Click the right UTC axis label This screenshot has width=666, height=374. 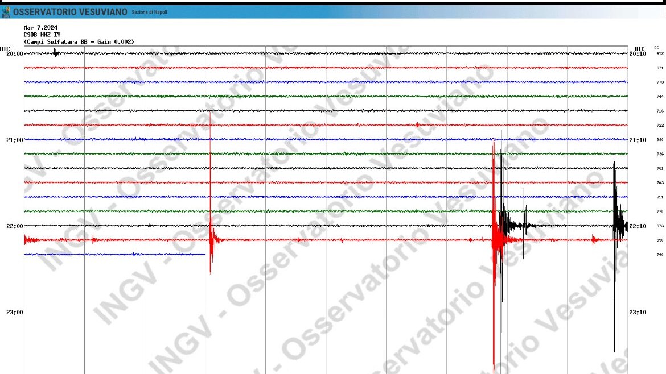640,49
